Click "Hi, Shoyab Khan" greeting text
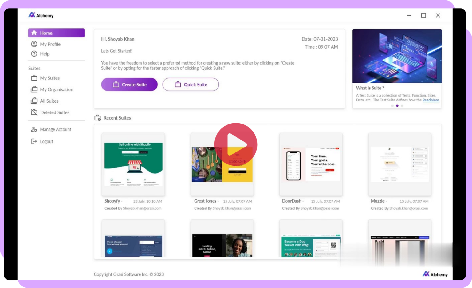Viewport: 472px width, 288px height. (118, 39)
